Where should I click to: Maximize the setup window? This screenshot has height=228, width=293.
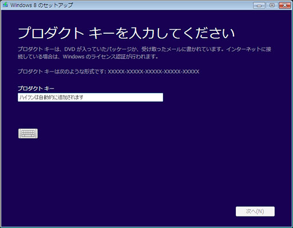click(272, 5)
